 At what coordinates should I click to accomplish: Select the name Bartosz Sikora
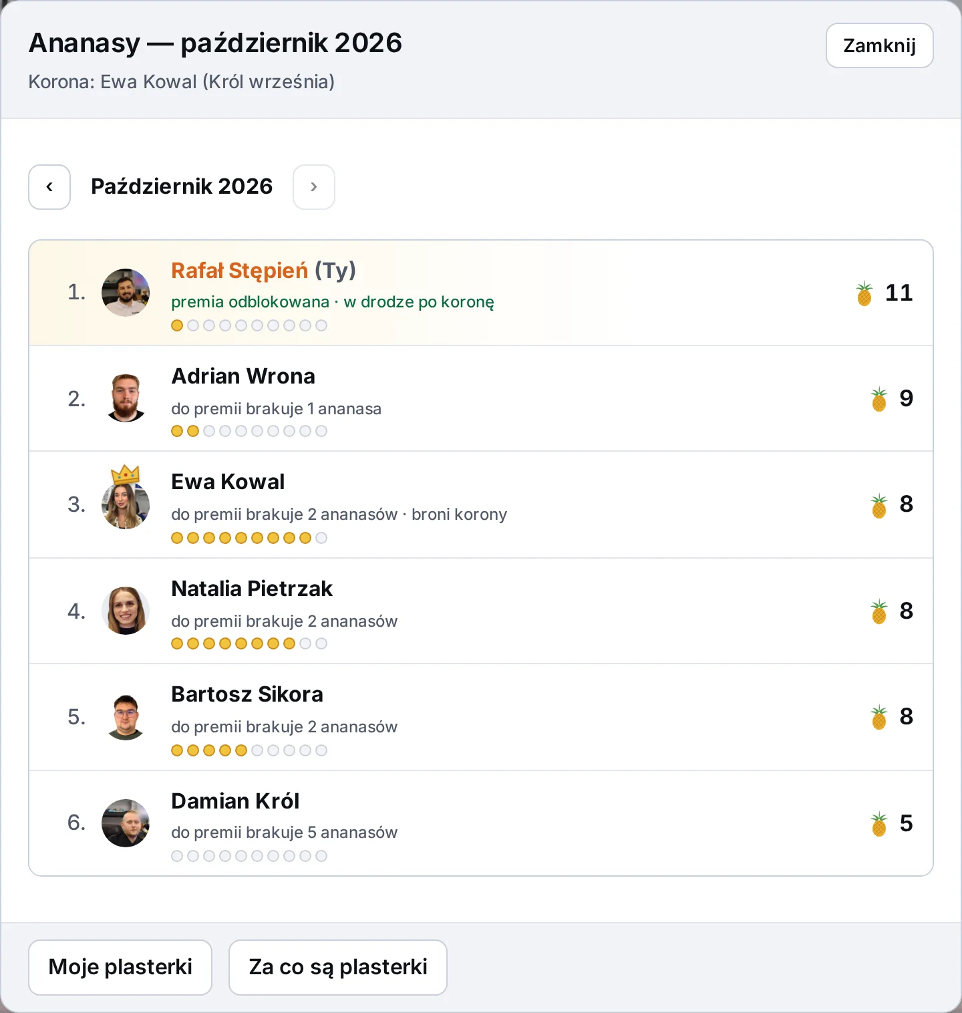pyautogui.click(x=247, y=694)
